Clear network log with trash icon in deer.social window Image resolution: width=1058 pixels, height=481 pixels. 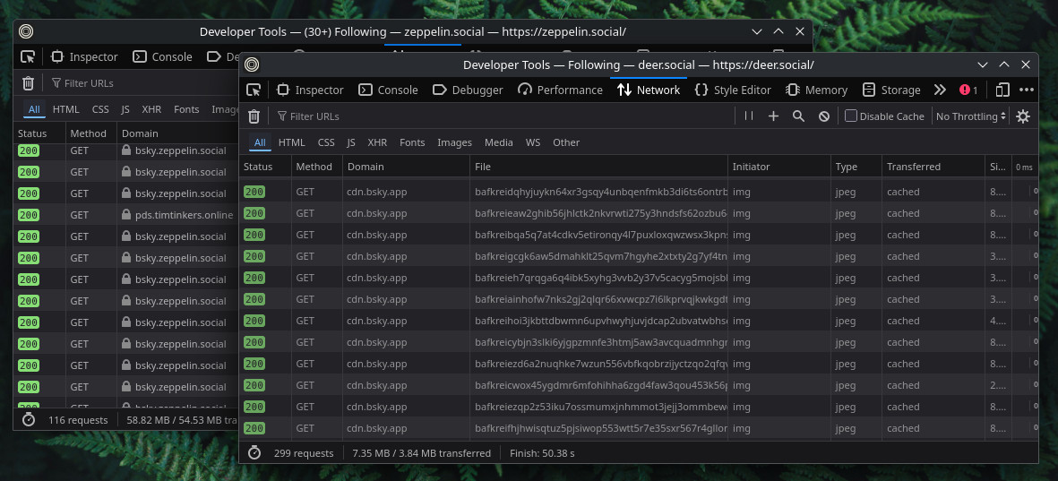tap(254, 116)
